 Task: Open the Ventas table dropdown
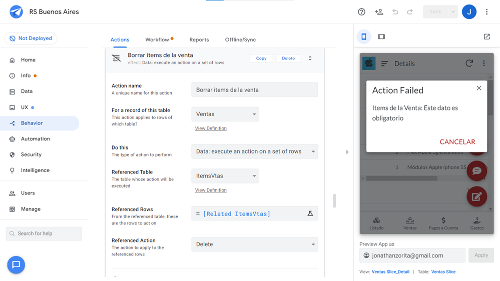pyautogui.click(x=225, y=114)
